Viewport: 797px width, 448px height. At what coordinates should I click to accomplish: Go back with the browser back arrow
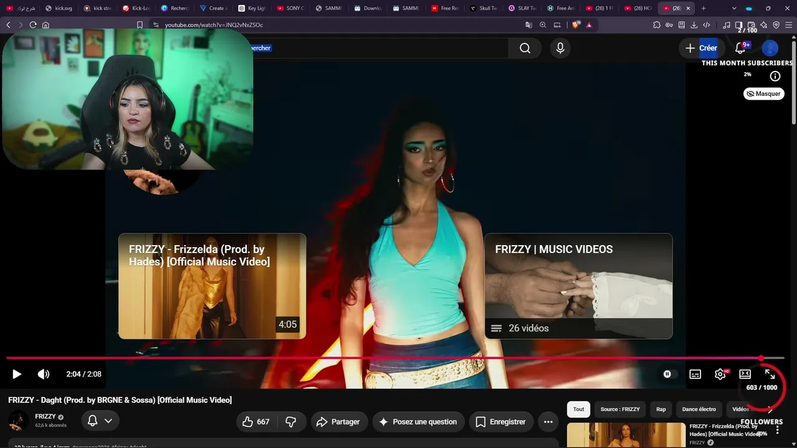(8, 25)
